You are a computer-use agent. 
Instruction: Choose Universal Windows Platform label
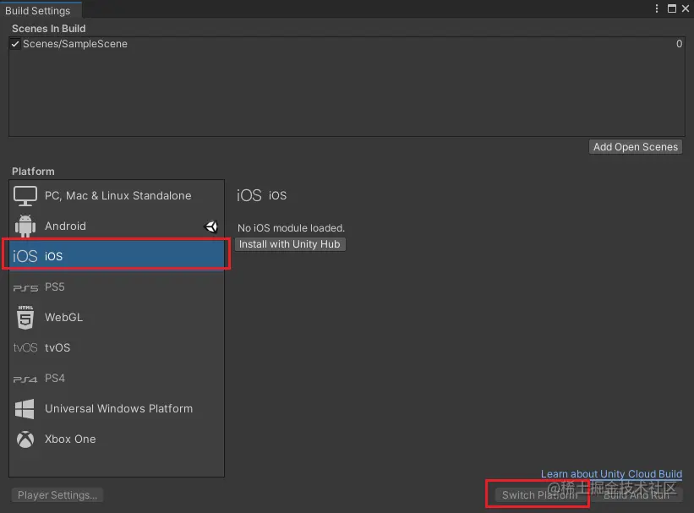click(118, 408)
